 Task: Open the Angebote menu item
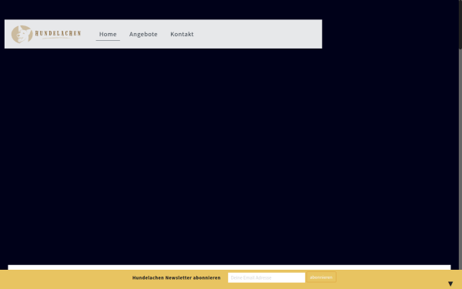coord(143,34)
